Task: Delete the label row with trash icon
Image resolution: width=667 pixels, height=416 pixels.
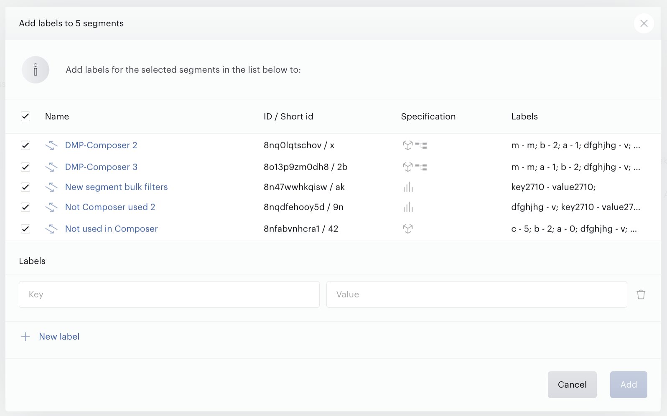Action: (x=641, y=294)
